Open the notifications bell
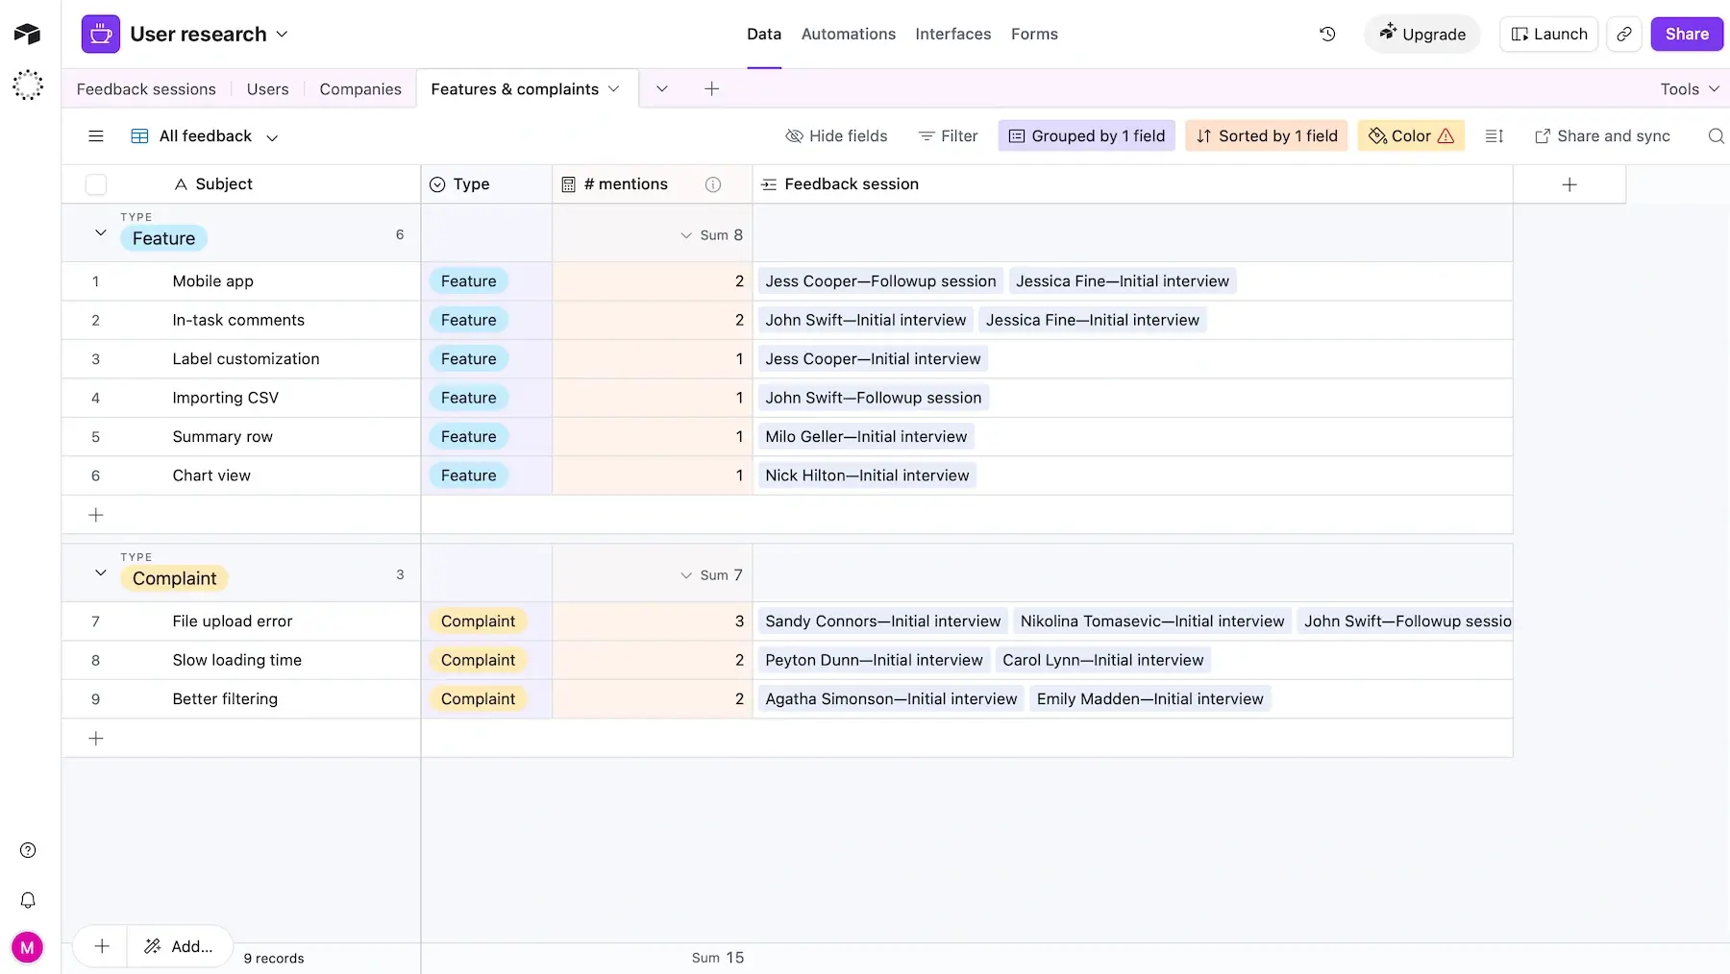 28,900
